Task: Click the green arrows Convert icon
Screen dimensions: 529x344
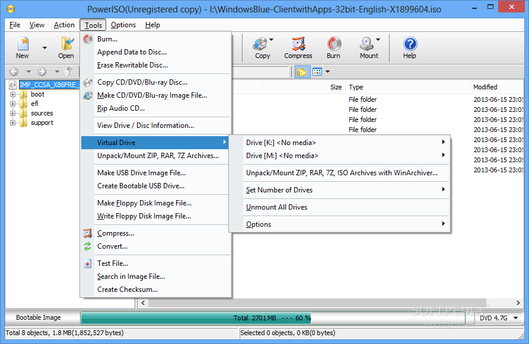Action: point(88,246)
